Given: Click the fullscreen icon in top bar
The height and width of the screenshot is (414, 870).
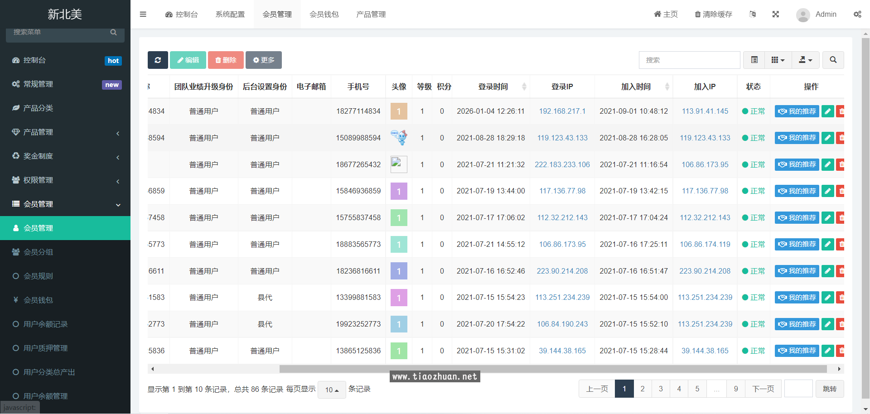Looking at the screenshot, I should tap(775, 14).
